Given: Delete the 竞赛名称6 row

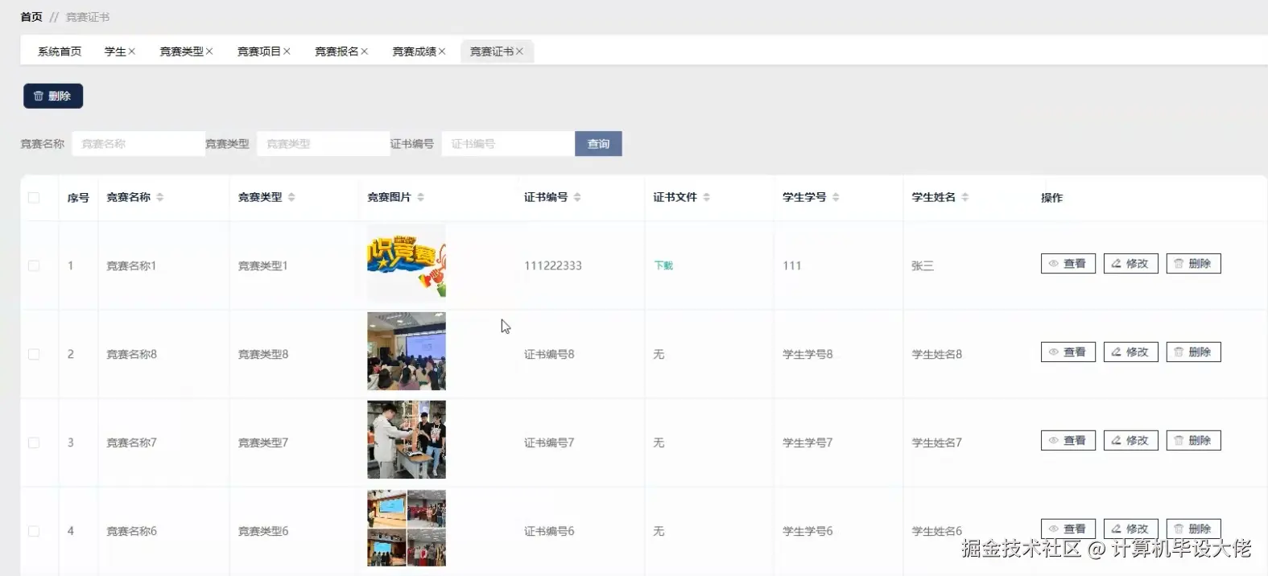Looking at the screenshot, I should [1193, 529].
